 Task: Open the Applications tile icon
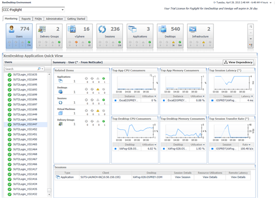[x=132, y=29]
